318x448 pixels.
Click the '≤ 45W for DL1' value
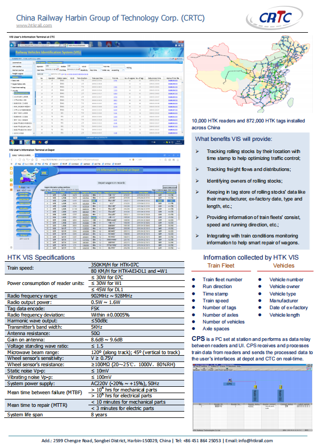[x=107, y=289]
